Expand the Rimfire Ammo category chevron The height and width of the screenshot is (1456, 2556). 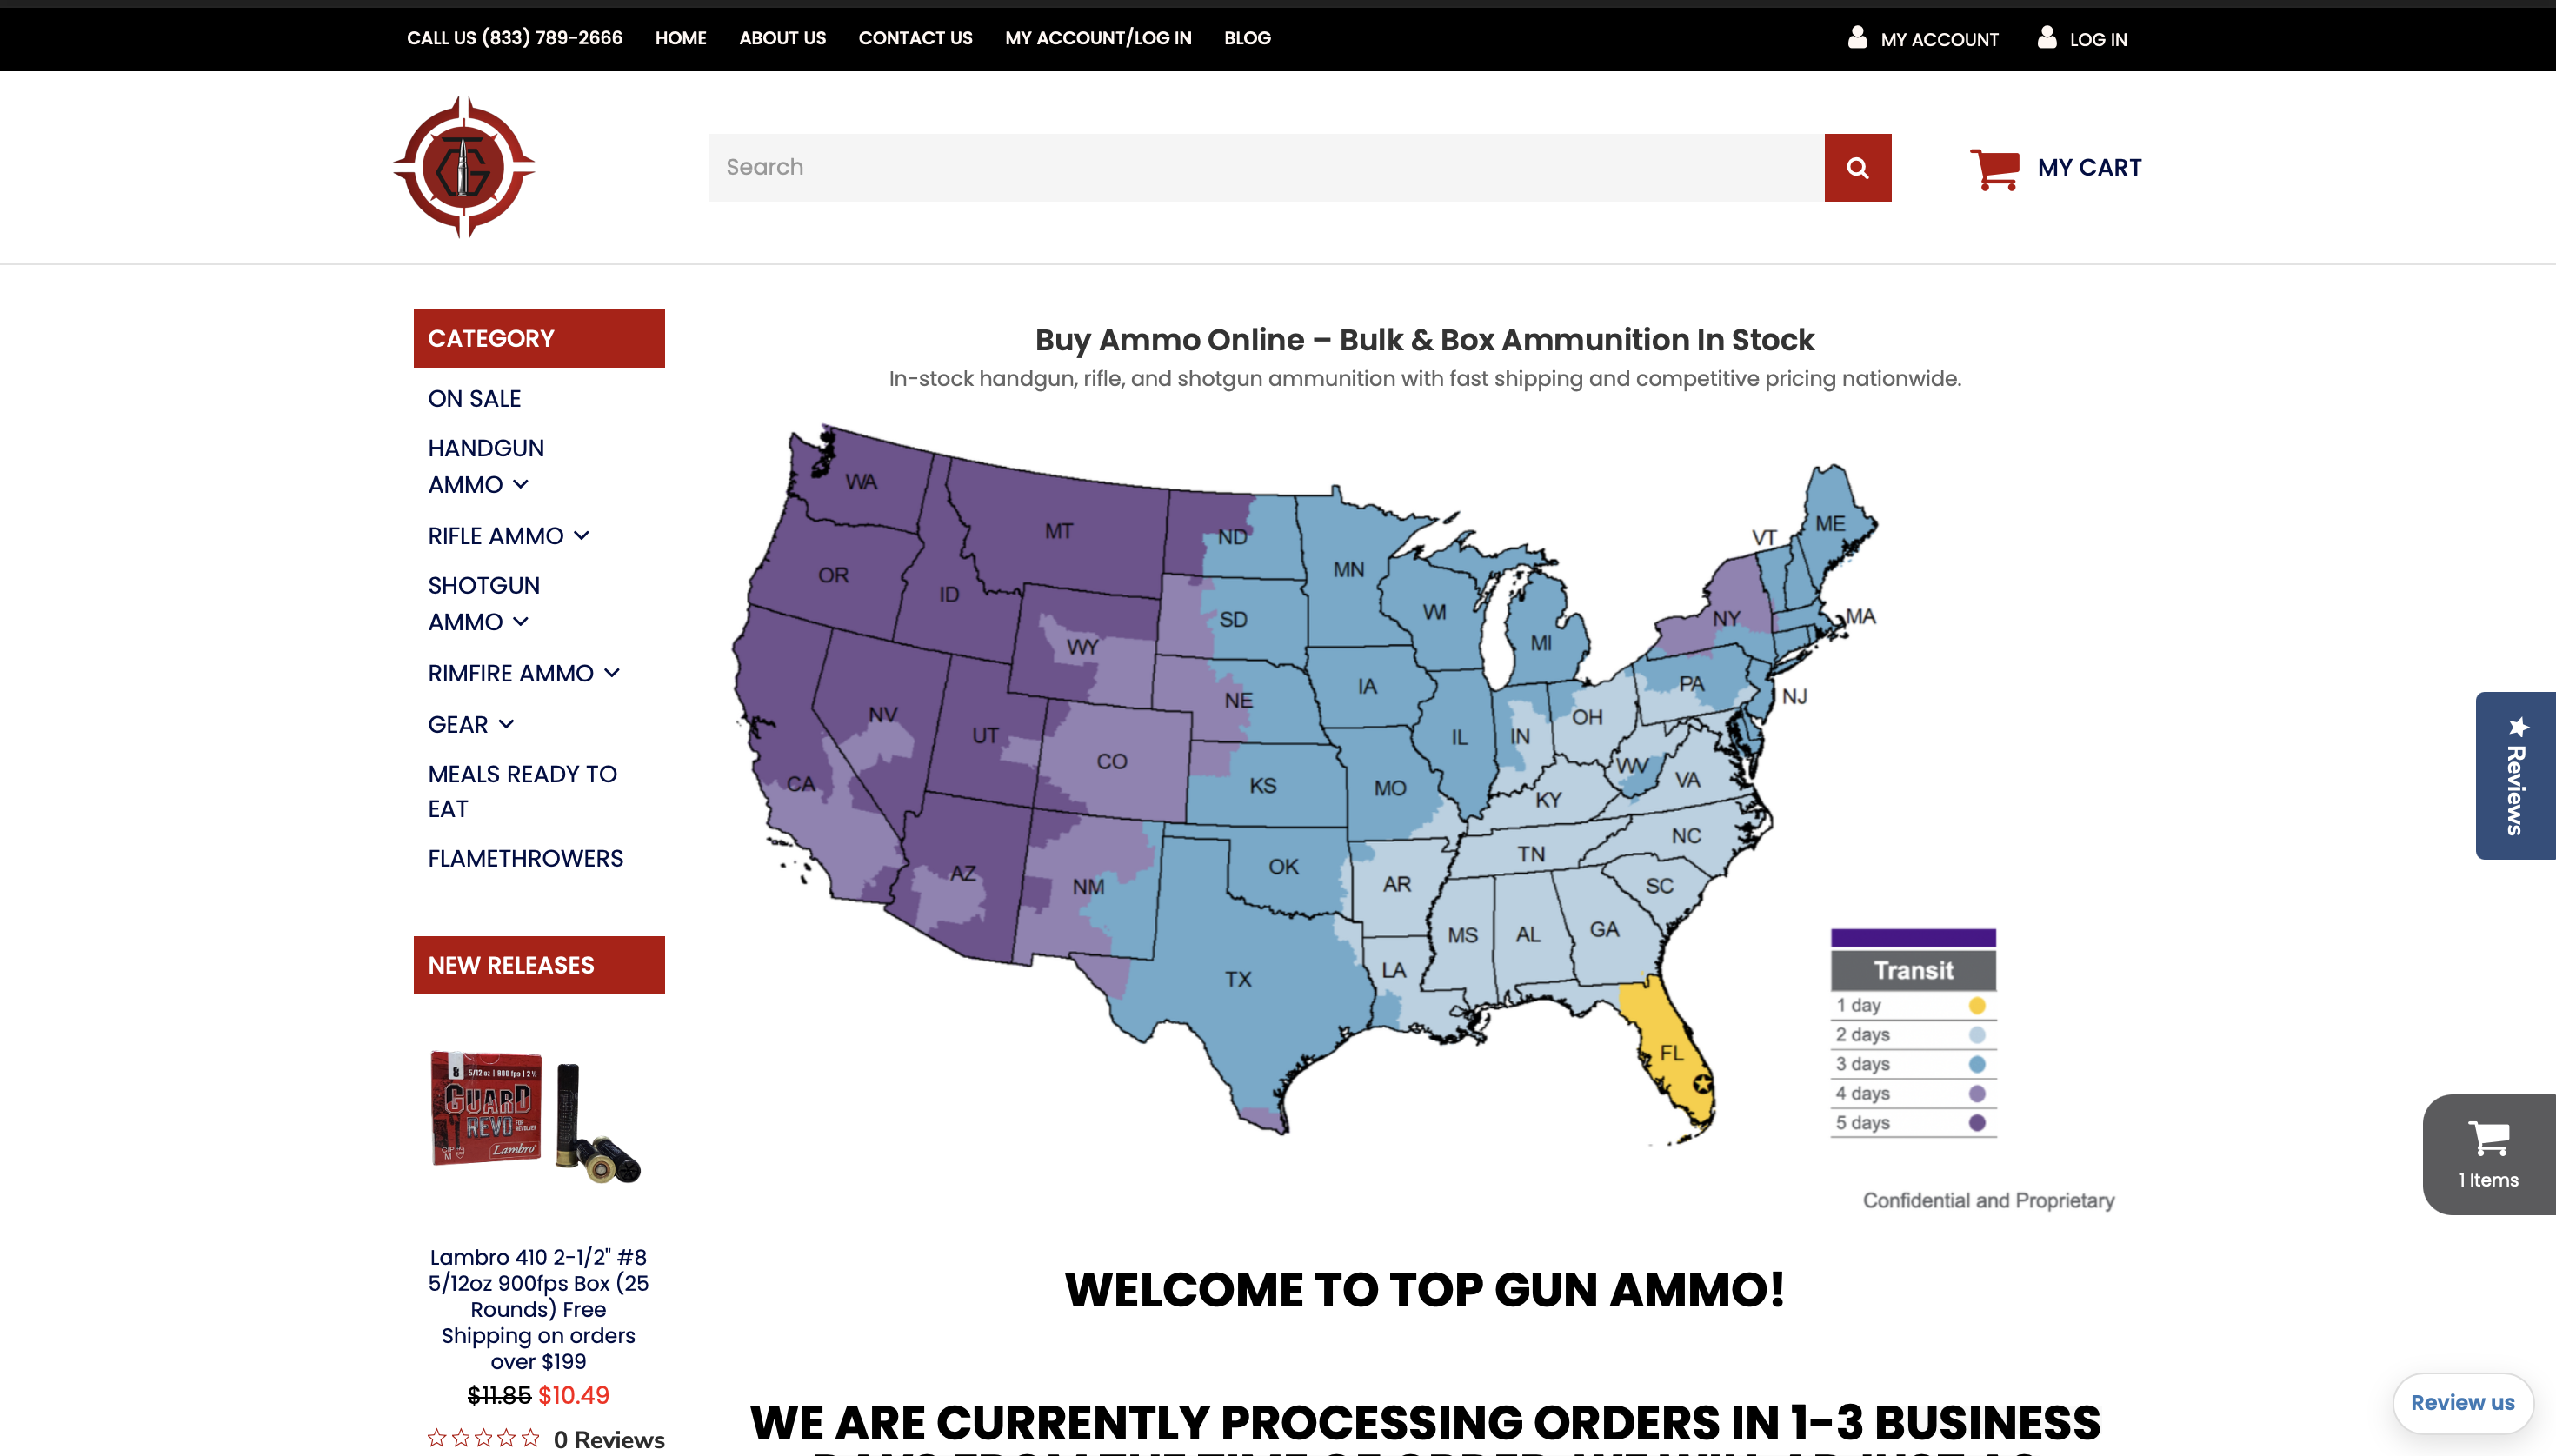(x=612, y=673)
